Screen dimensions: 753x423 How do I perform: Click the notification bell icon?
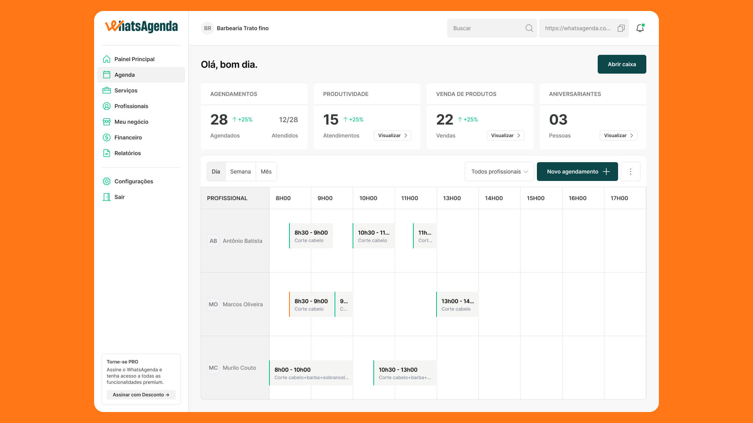(640, 28)
